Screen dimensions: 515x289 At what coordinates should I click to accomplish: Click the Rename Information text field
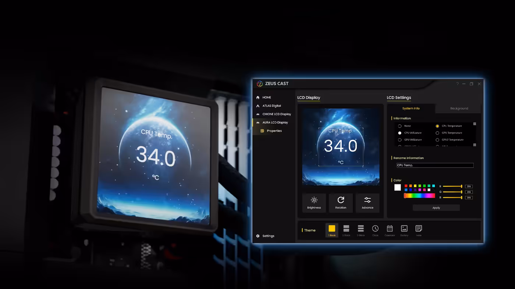435,165
